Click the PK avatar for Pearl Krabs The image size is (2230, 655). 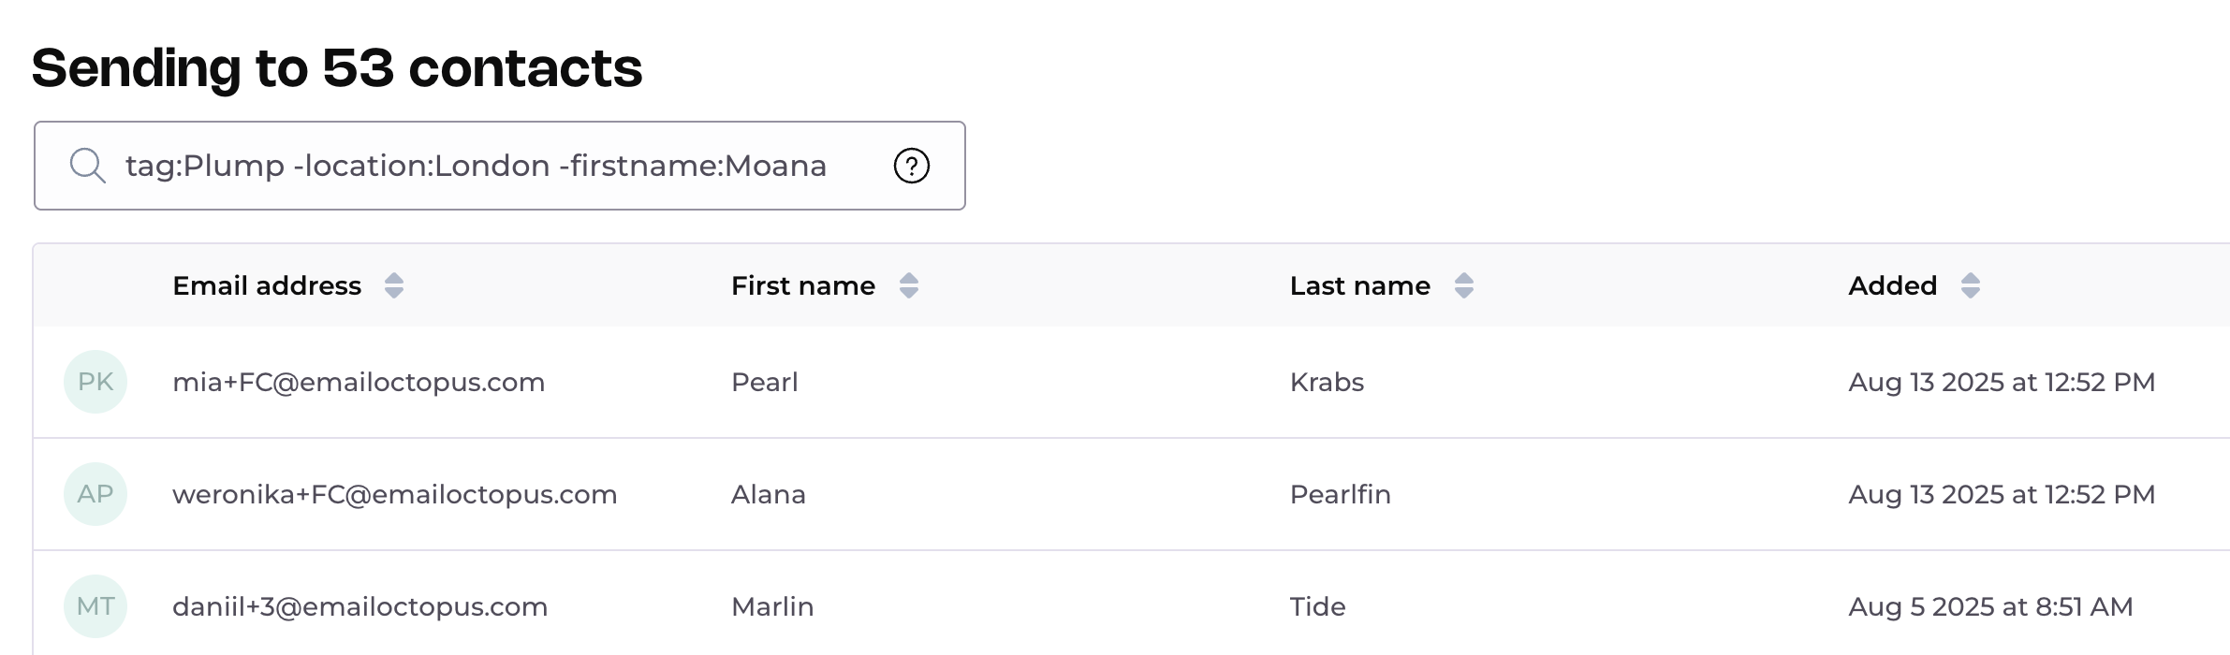(95, 382)
